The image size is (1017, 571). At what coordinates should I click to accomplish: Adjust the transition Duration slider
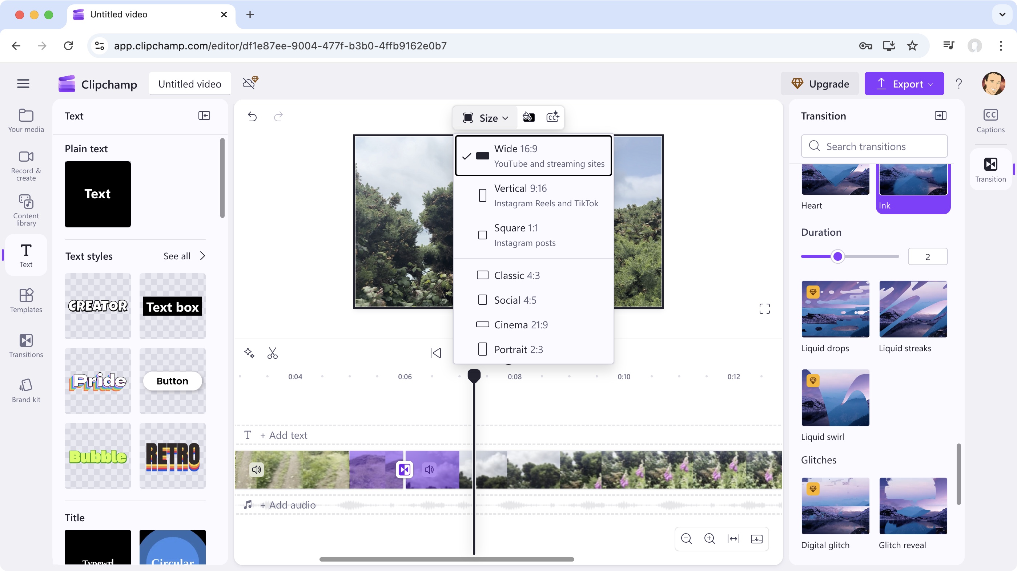pyautogui.click(x=839, y=256)
